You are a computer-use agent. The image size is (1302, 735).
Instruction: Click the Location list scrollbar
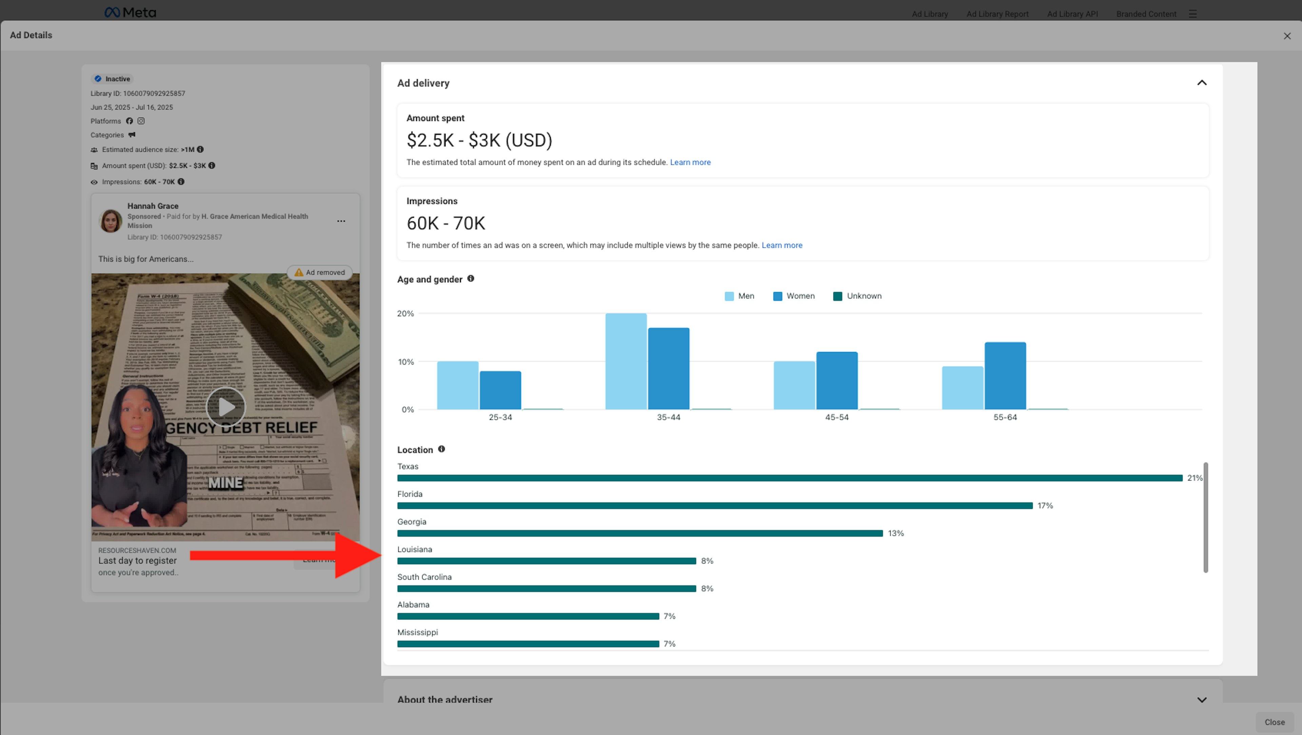(1205, 517)
